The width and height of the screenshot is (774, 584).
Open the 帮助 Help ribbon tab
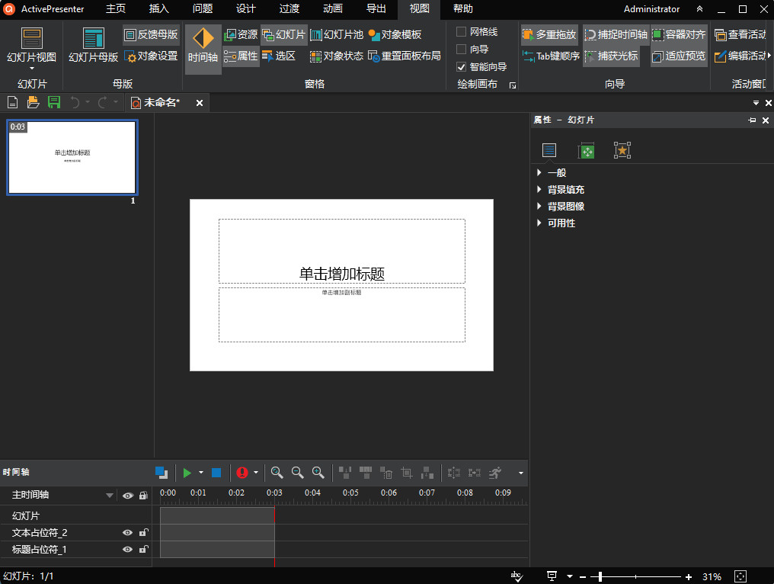point(463,9)
